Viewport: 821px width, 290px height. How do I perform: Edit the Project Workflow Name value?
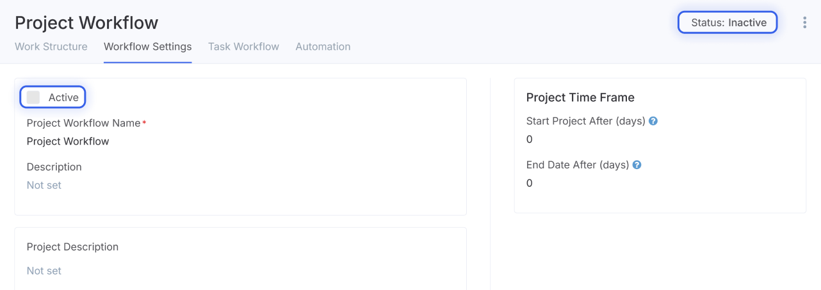coord(68,141)
